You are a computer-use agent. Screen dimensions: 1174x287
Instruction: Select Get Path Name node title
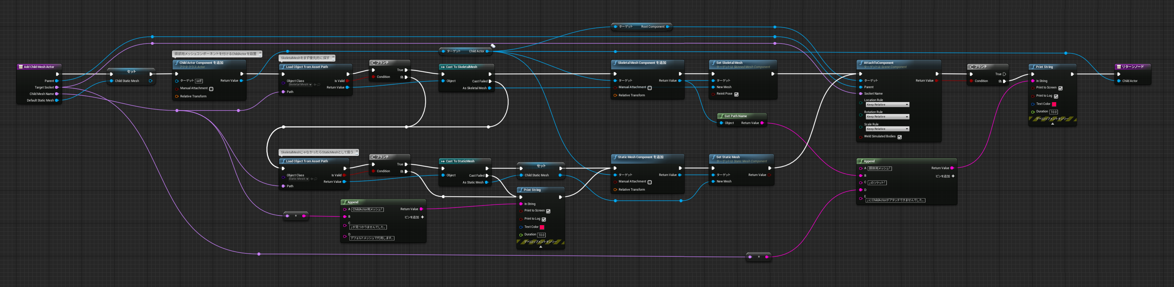735,116
